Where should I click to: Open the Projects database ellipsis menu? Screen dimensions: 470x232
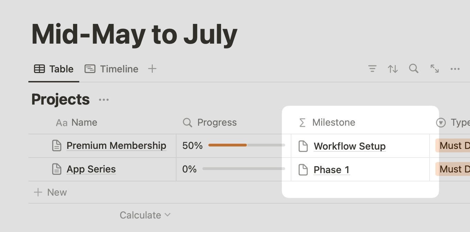pyautogui.click(x=104, y=100)
